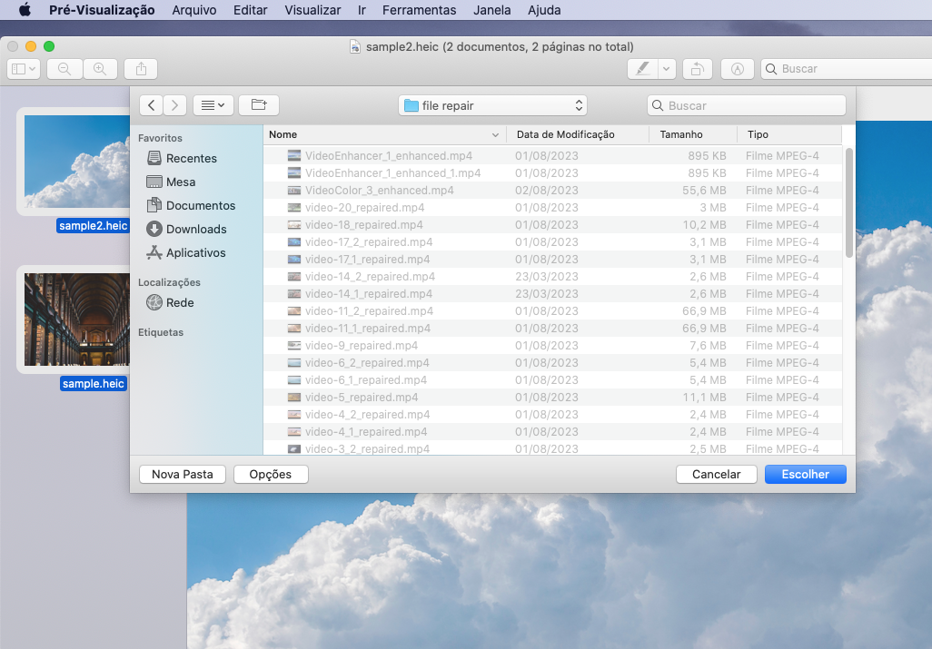Screen dimensions: 932x649
Task: Expand the 'file repair' location popup
Action: (x=492, y=105)
